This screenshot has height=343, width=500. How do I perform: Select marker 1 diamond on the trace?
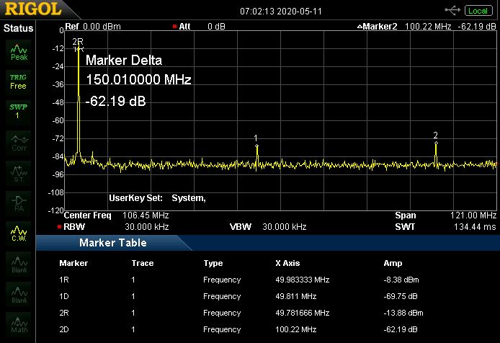tap(256, 146)
